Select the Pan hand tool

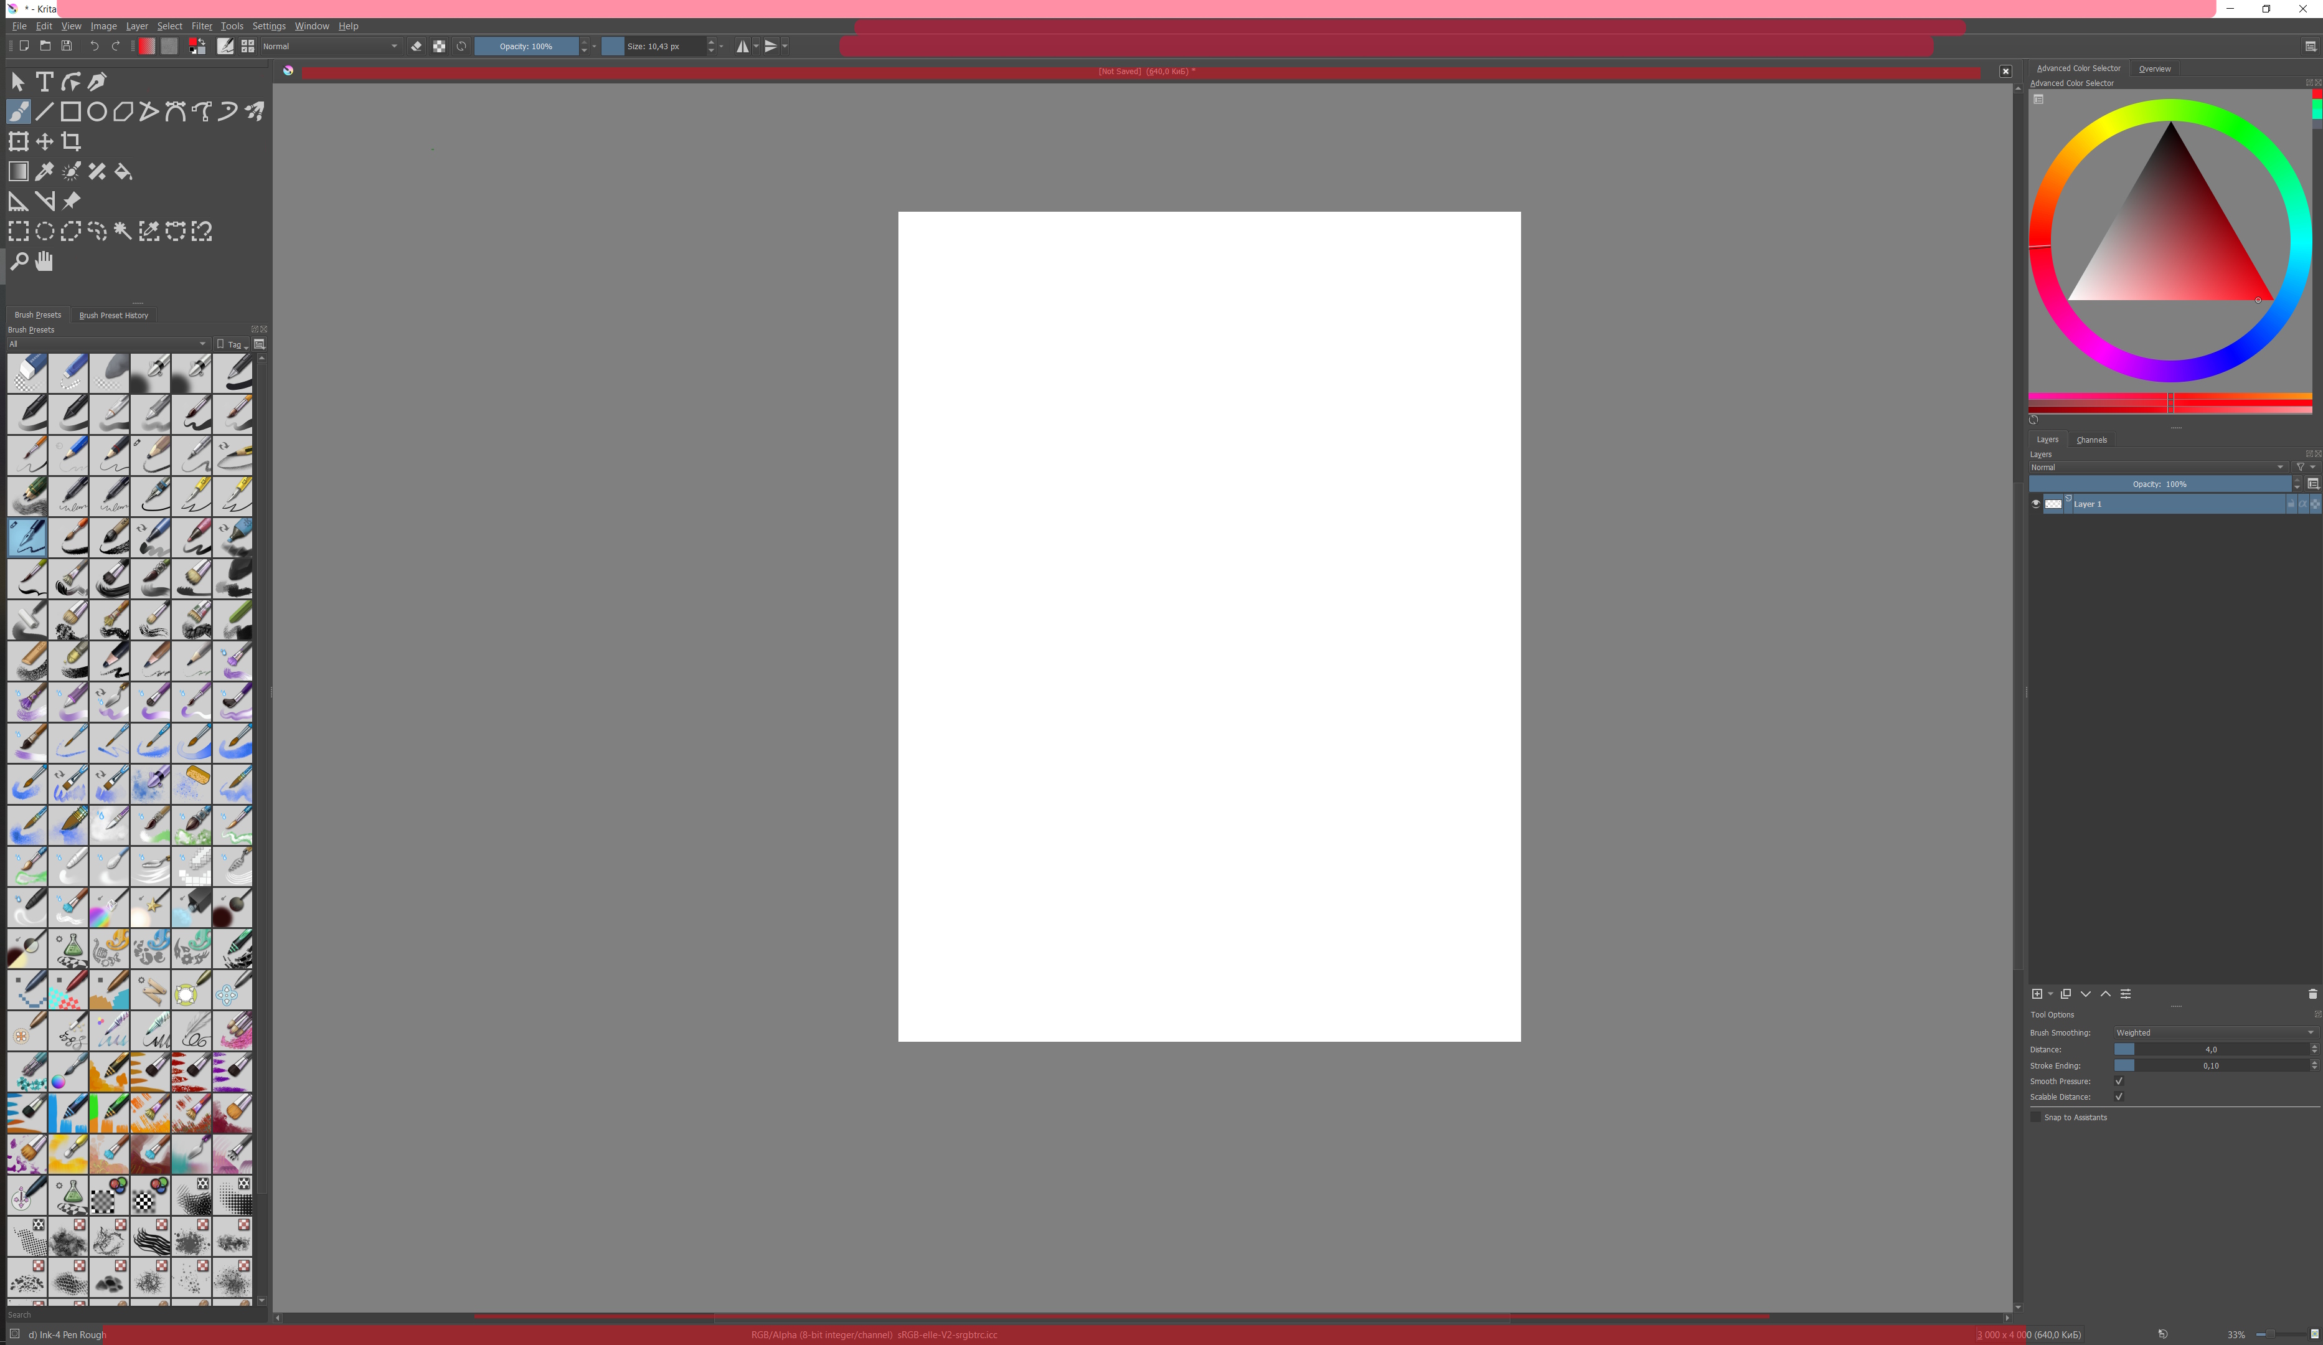[x=44, y=262]
